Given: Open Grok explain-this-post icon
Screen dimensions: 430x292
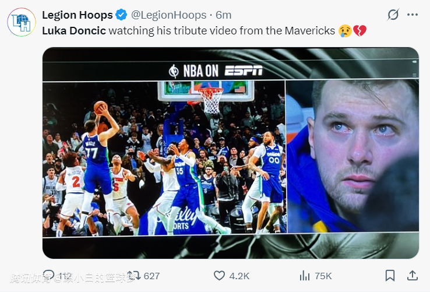Looking at the screenshot, I should click(x=393, y=15).
